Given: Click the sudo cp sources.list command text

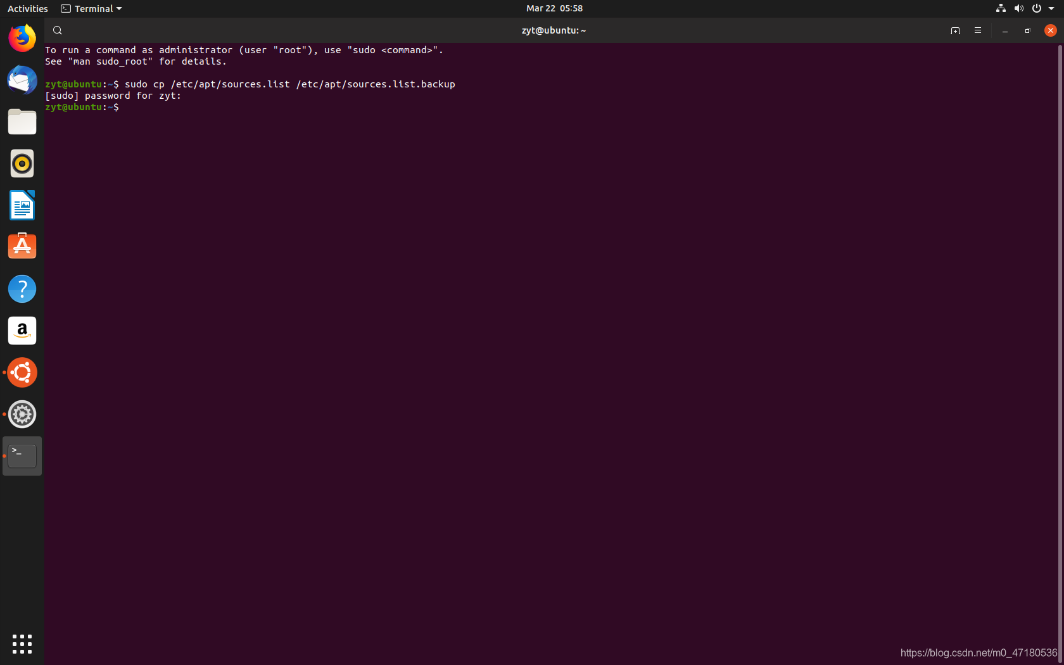Looking at the screenshot, I should [290, 84].
